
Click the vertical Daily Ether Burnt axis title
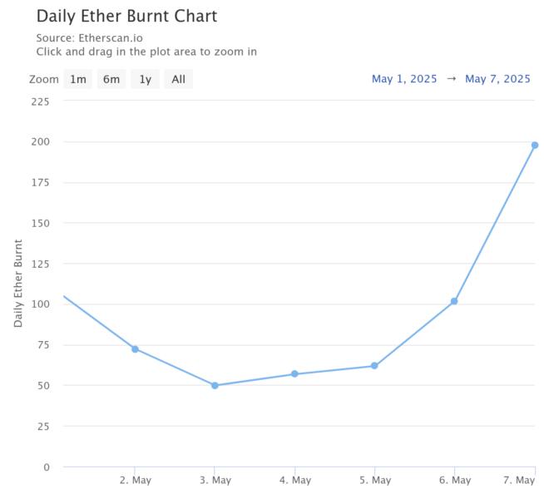click(x=18, y=283)
